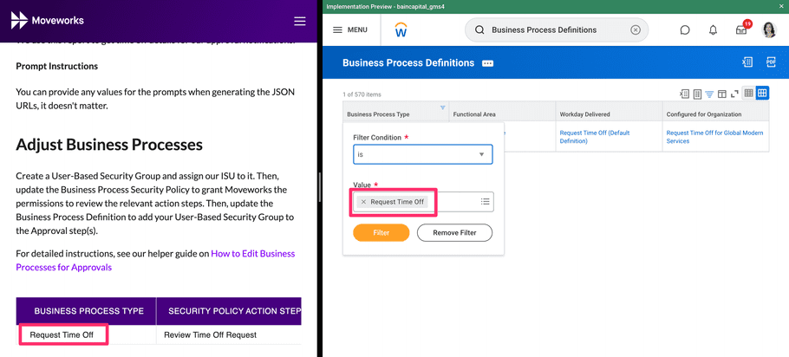Click the Moveworks logo
Image resolution: width=789 pixels, height=357 pixels.
(48, 21)
